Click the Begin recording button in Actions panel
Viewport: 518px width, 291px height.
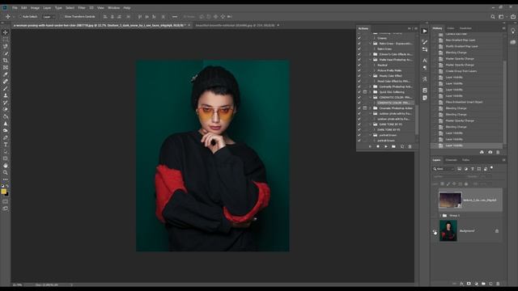coord(378,146)
